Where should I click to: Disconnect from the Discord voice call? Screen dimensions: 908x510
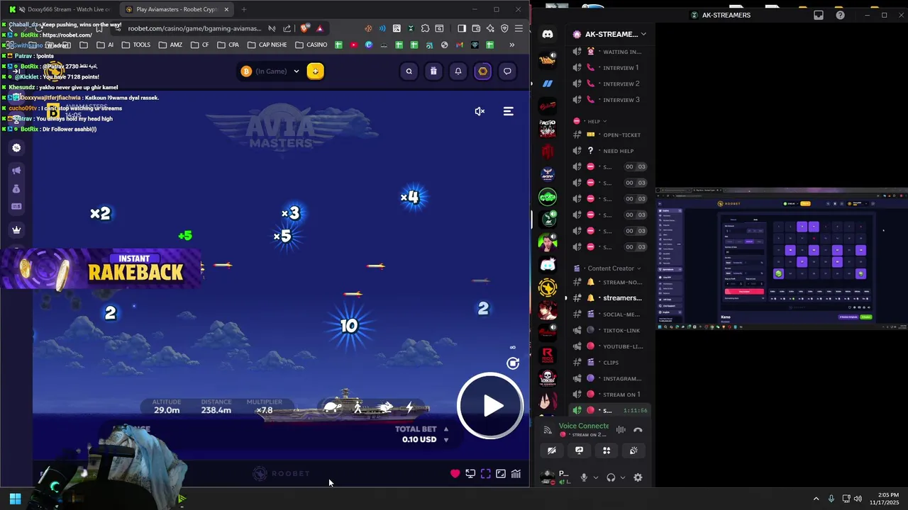pos(638,429)
